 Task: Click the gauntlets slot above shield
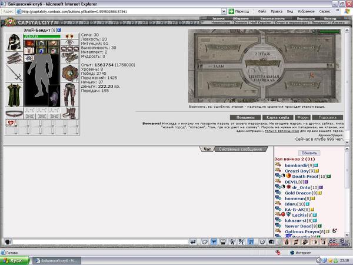click(x=70, y=58)
